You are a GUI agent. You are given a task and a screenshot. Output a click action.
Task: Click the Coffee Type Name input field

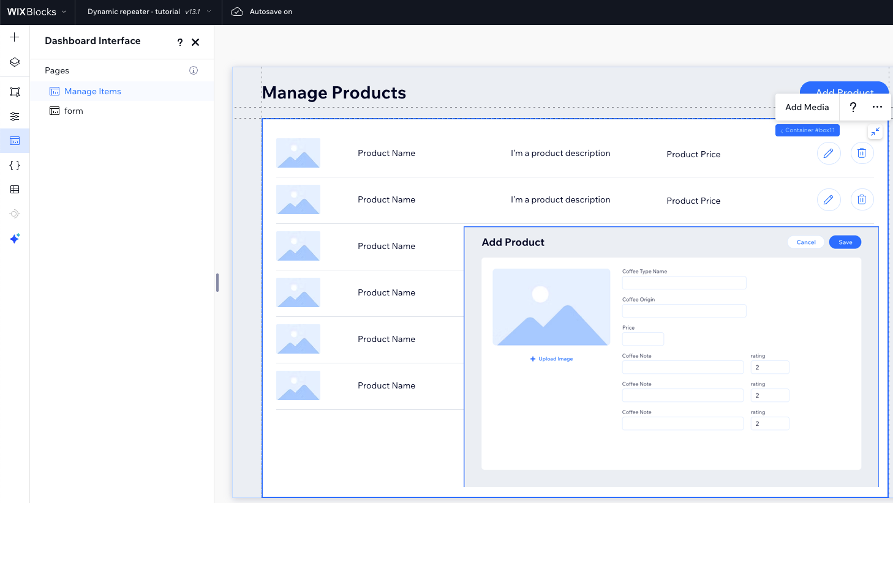[684, 283]
